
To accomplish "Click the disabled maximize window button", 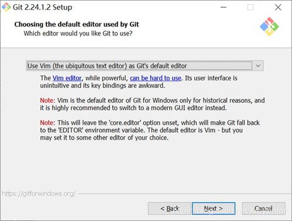I will tap(250, 7).
